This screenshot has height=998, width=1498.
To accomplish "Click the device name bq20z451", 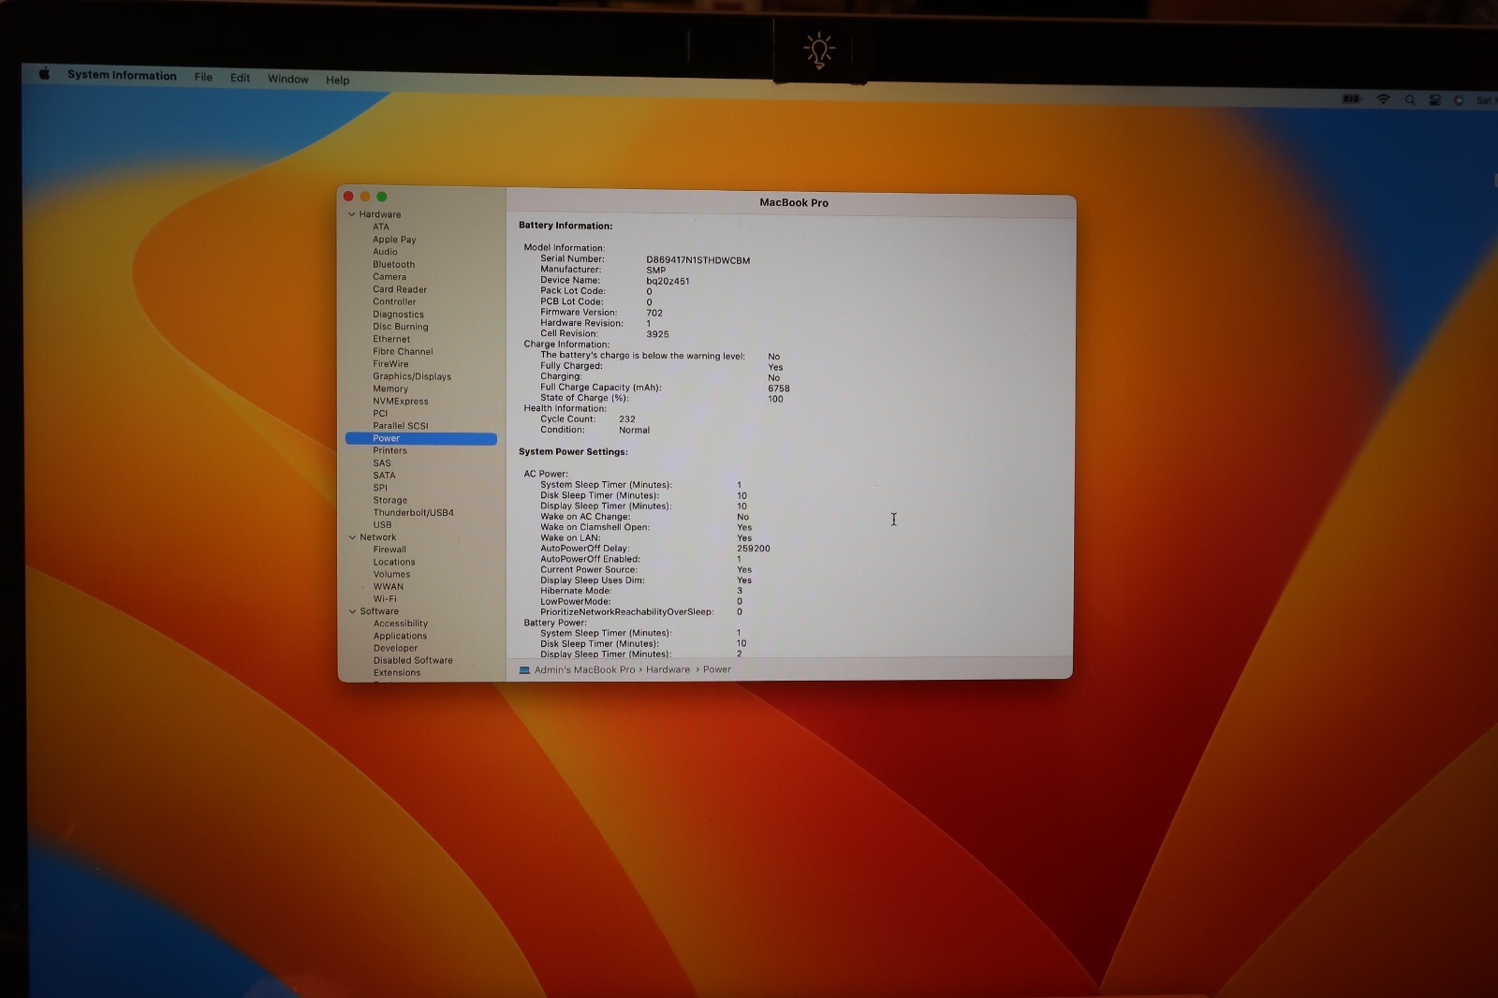I will coord(668,281).
